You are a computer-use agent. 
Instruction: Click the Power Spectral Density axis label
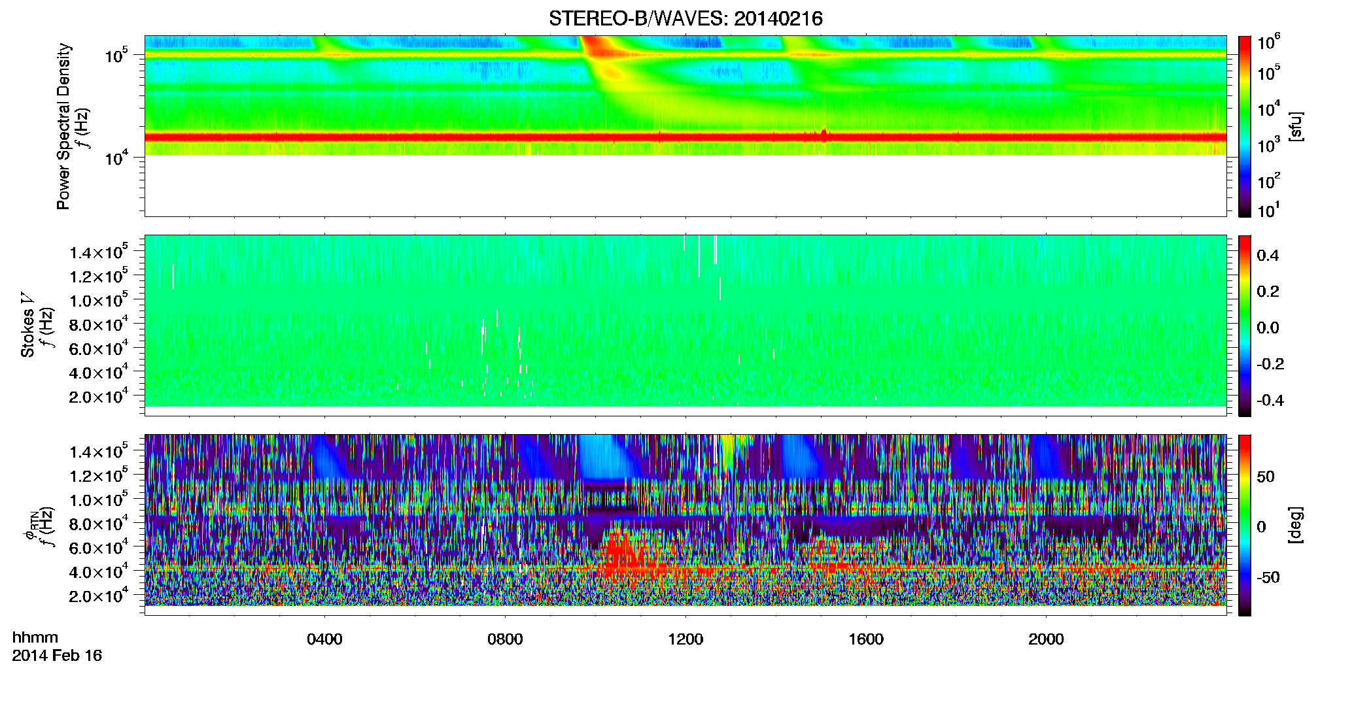[63, 126]
